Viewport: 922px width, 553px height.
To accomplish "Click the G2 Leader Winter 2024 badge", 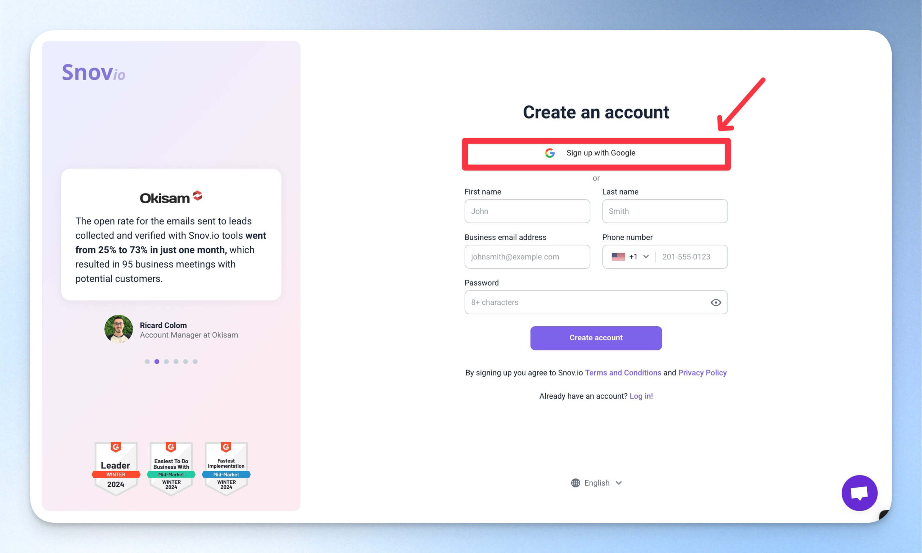I will pos(116,469).
